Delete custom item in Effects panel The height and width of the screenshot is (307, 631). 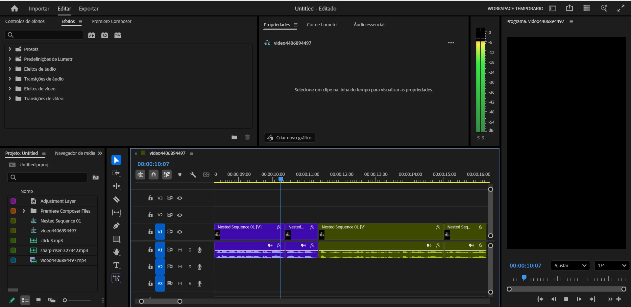coord(248,137)
